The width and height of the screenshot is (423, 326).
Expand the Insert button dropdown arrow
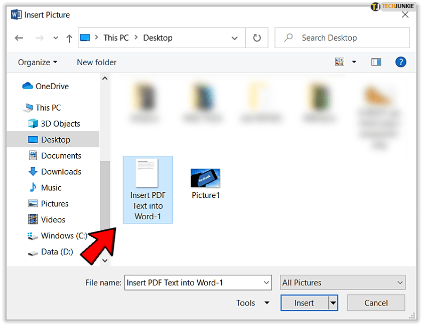pos(333,303)
